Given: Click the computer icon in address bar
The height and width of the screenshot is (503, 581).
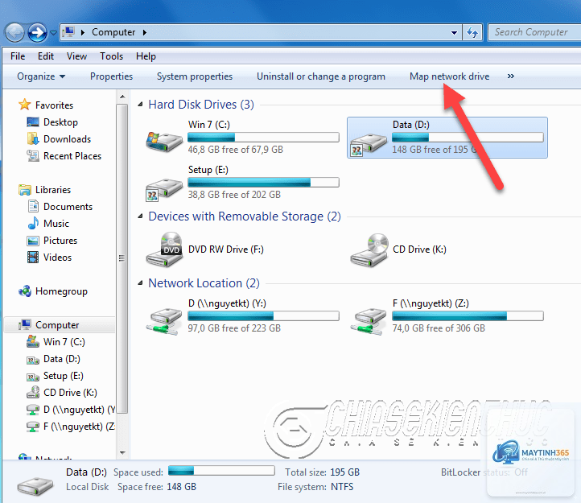Looking at the screenshot, I should (x=68, y=32).
